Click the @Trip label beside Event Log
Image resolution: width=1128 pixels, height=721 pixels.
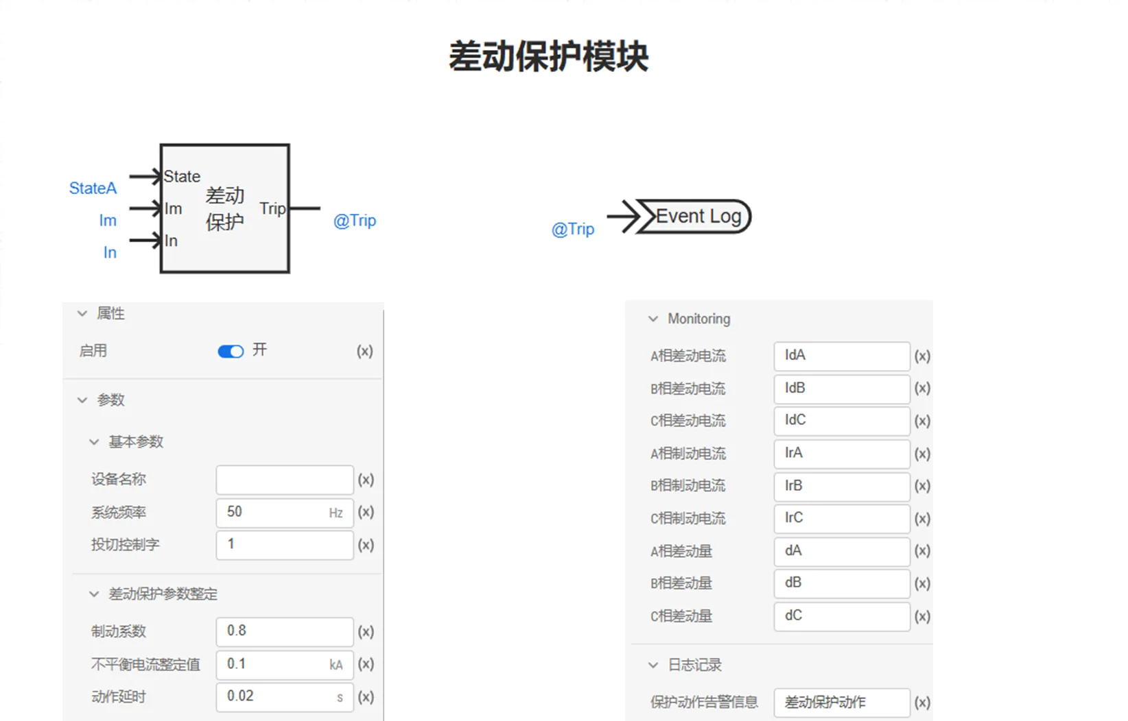click(573, 229)
